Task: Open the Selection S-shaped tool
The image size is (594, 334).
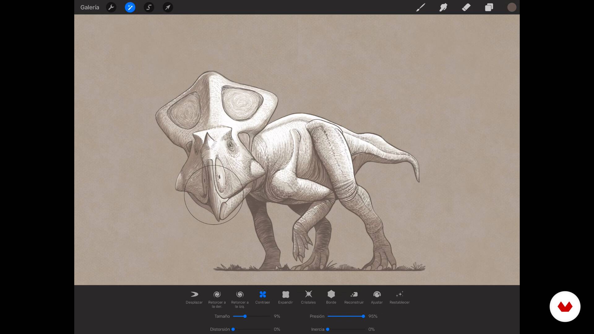Action: tap(149, 7)
